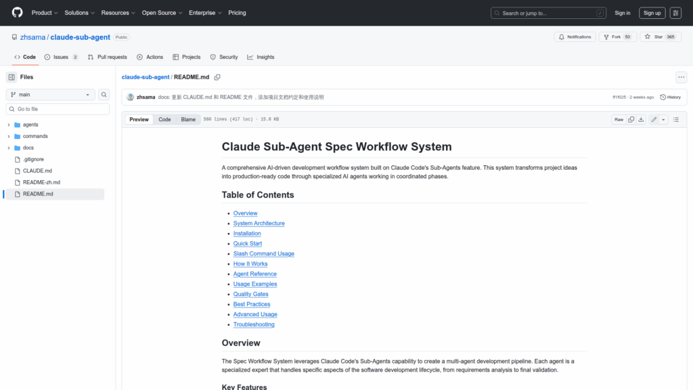
Task: Click the History link
Action: pyautogui.click(x=670, y=97)
